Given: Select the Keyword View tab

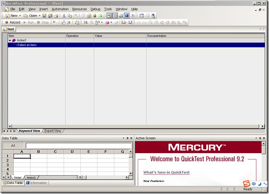Looking at the screenshot, I should pos(29,131).
